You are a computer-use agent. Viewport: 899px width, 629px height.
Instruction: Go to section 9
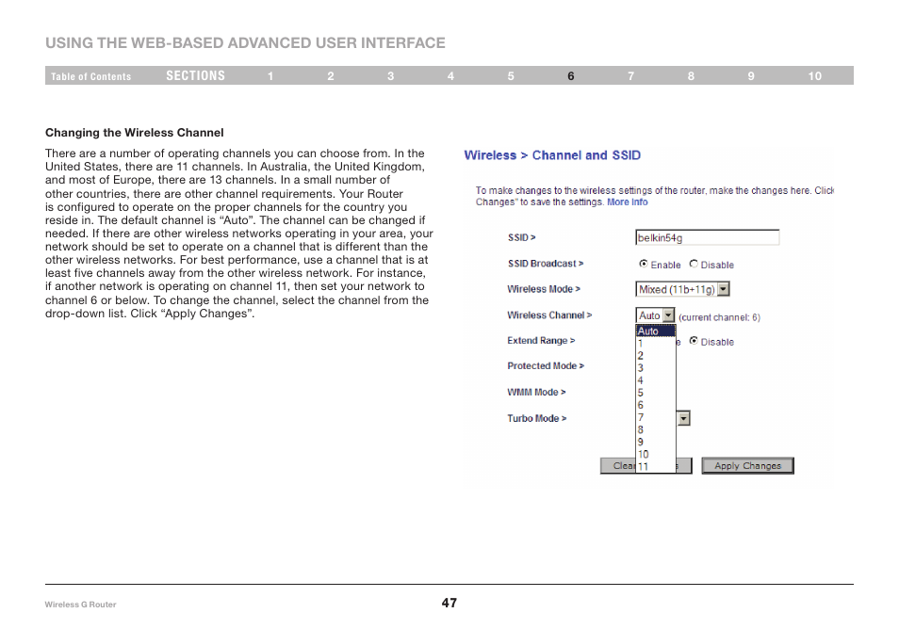point(751,76)
